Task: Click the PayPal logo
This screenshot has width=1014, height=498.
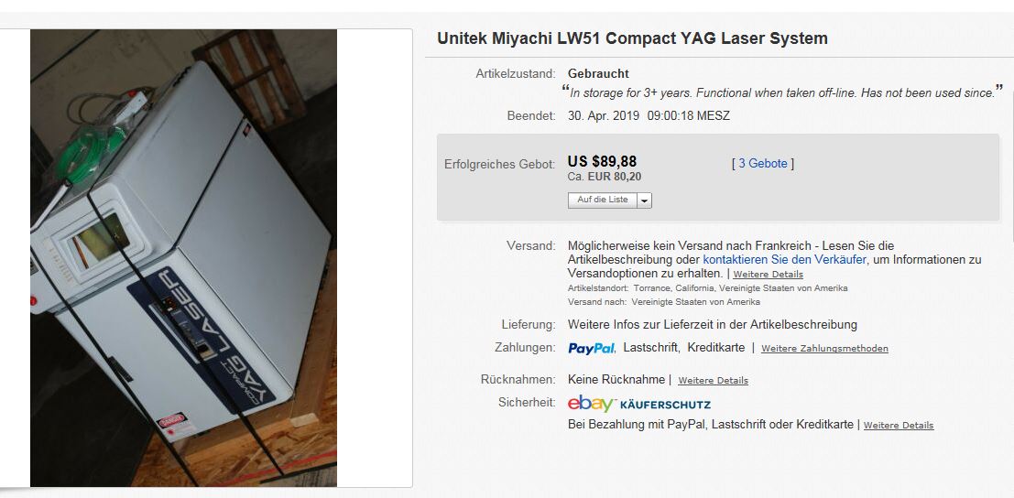Action: tap(591, 348)
